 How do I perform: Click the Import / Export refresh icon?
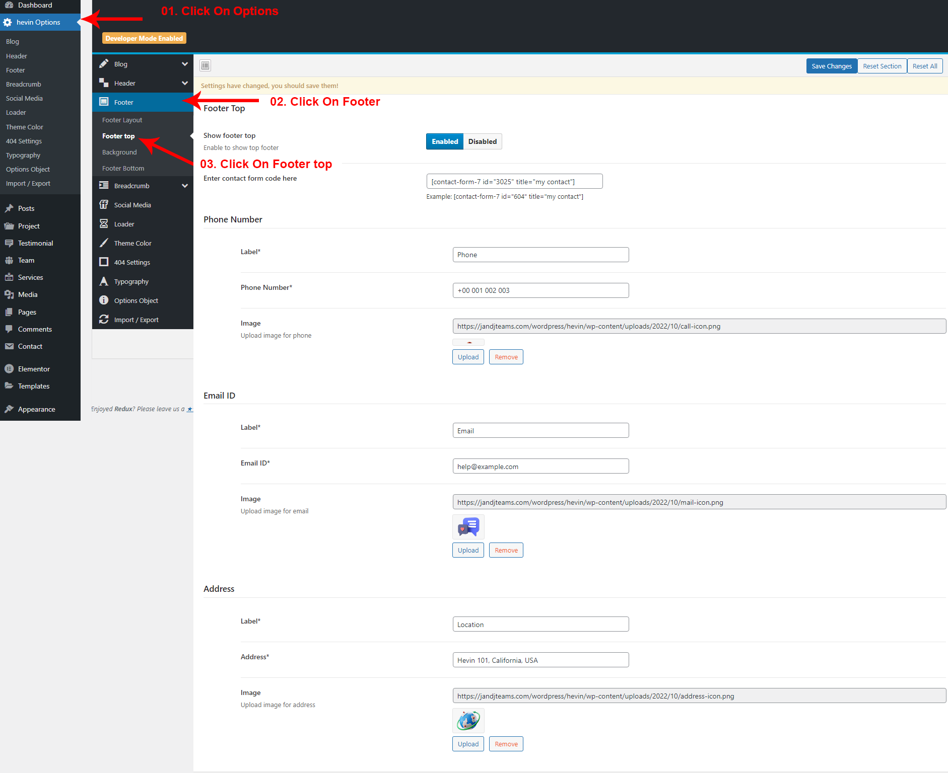(104, 320)
